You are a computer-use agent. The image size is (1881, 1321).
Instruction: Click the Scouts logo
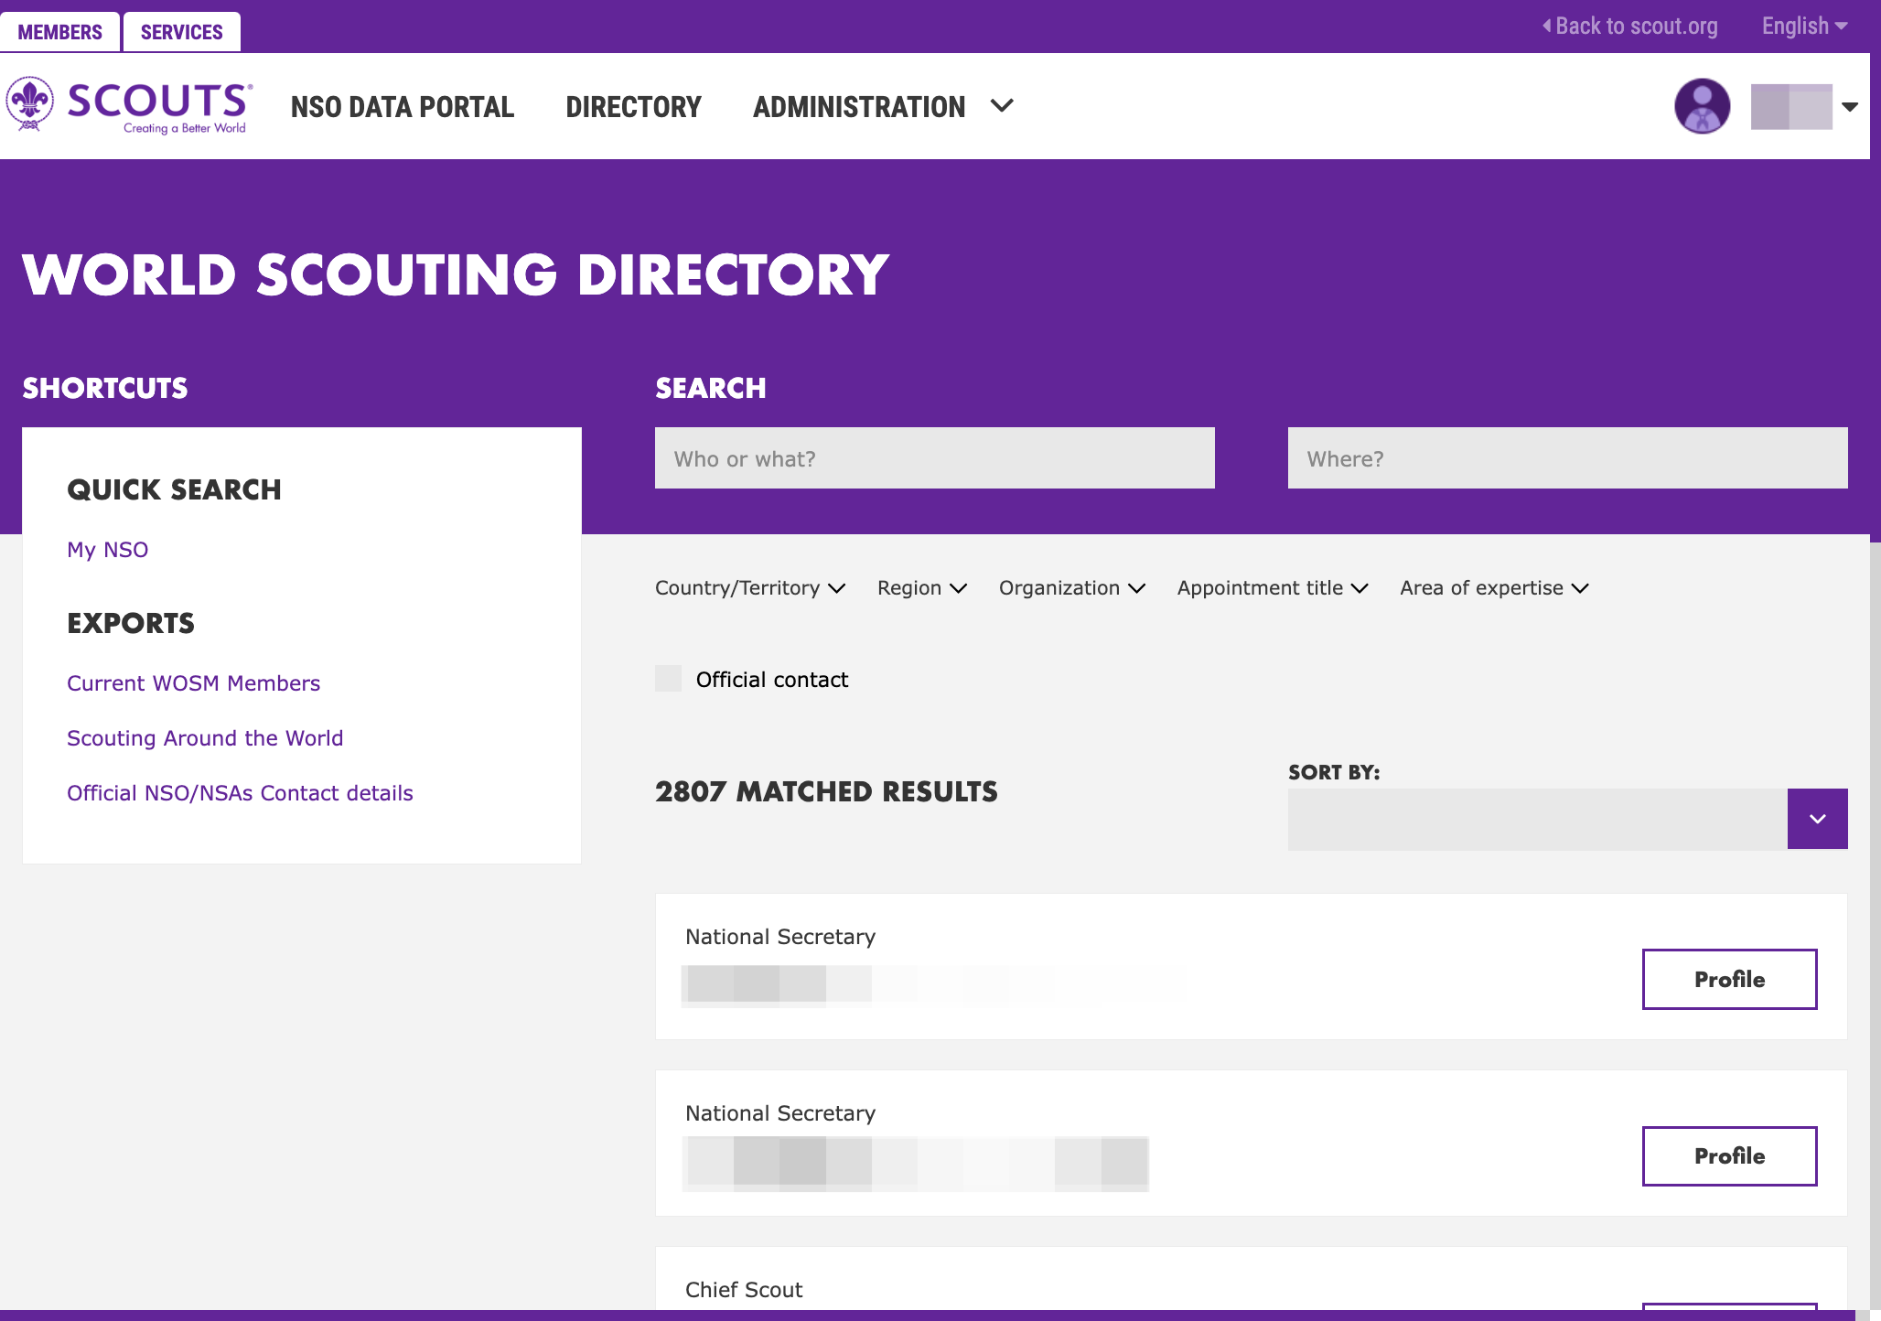coord(128,106)
